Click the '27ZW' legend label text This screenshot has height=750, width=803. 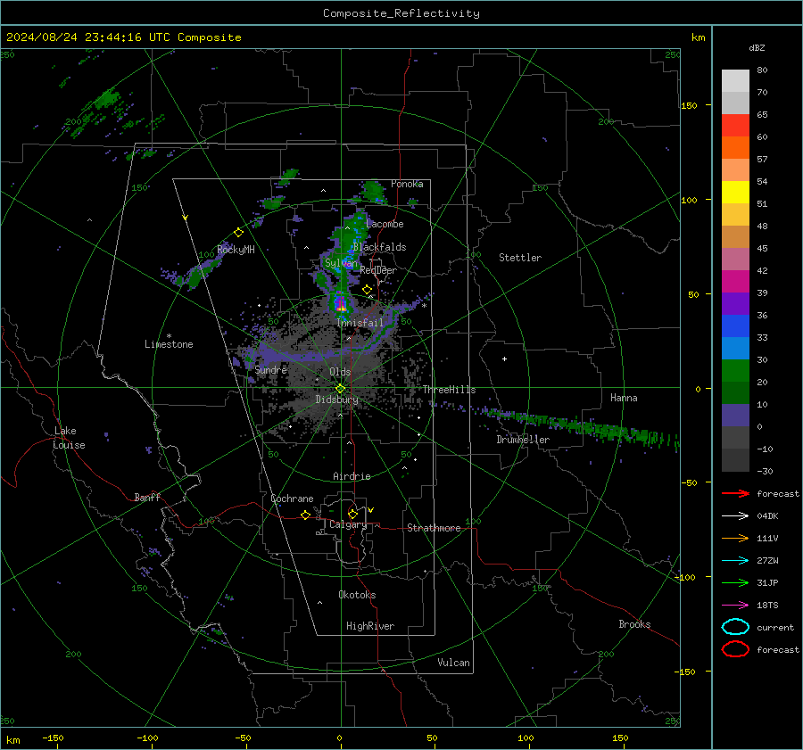pos(767,561)
